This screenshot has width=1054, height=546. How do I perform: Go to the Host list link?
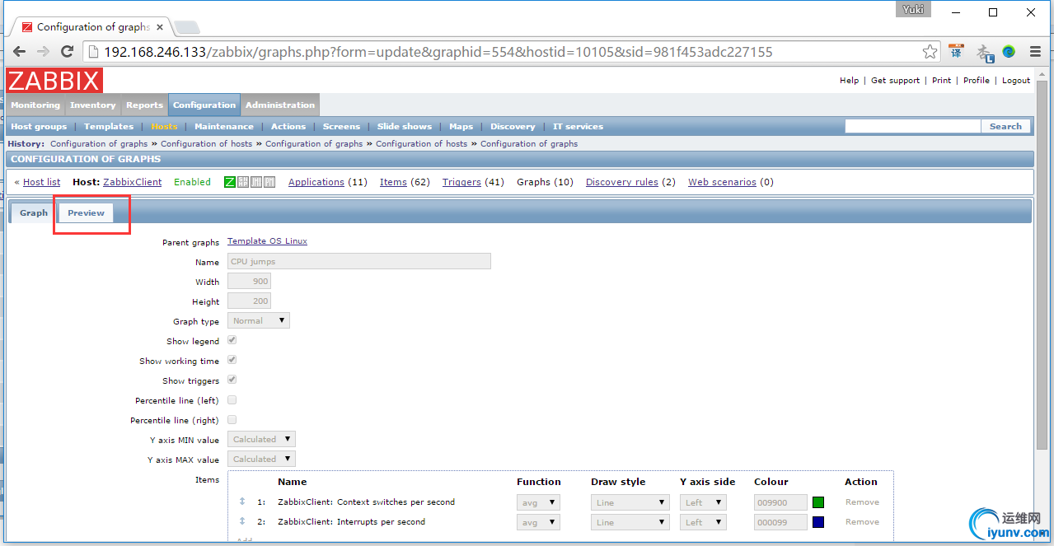[x=41, y=182]
